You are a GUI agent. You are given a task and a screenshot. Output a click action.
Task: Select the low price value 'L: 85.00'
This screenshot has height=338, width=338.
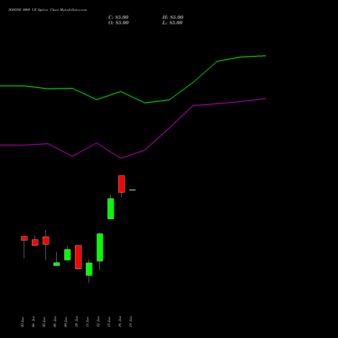(172, 23)
